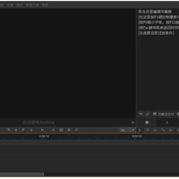Click the swap arrows tool icon

[x=171, y=130]
